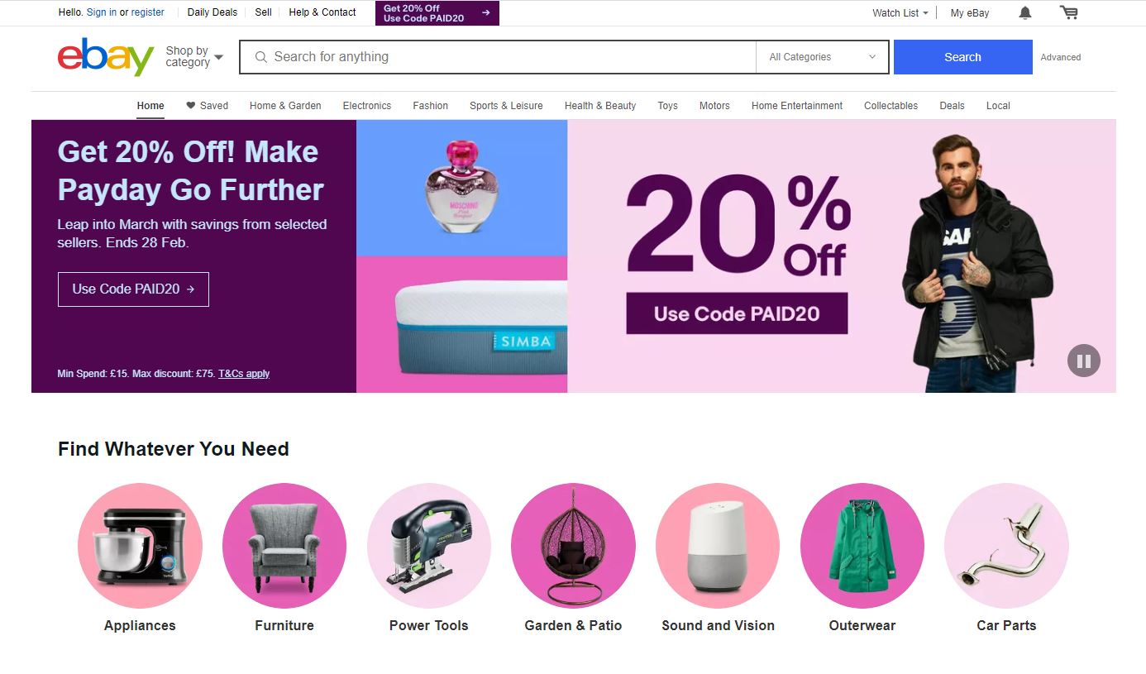Choose the Power Tools jigsaw icon

coord(429,545)
